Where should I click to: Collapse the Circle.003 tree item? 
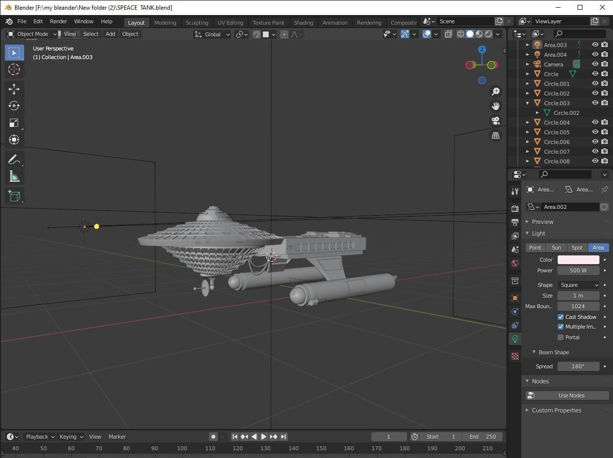point(528,103)
